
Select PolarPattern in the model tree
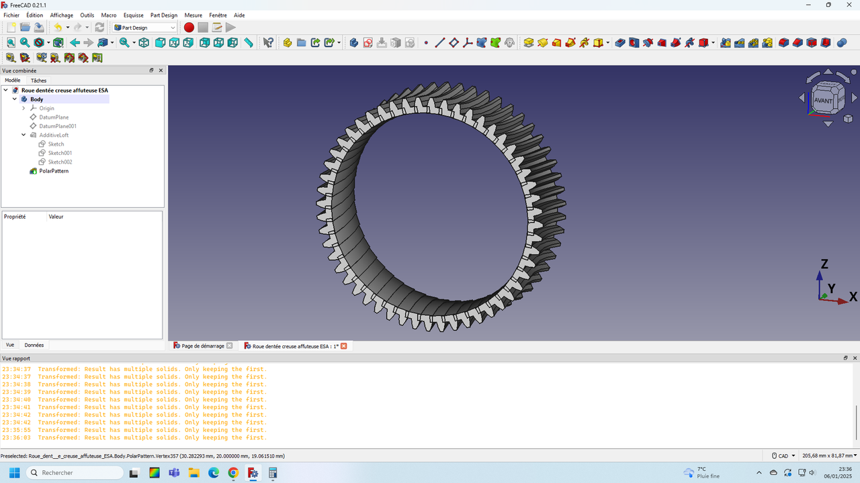coord(54,171)
